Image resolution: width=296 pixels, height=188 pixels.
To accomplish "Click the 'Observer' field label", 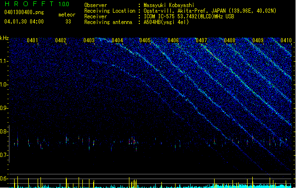I will (96, 5).
